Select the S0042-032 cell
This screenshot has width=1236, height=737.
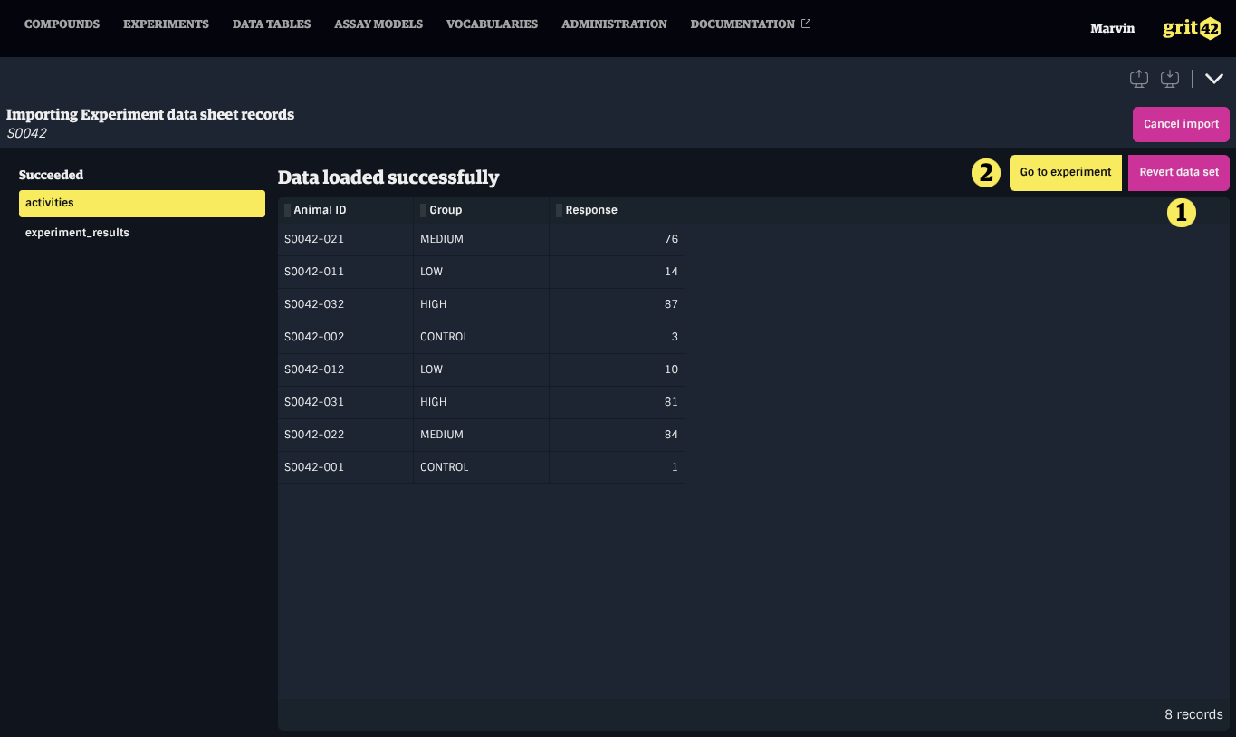(346, 304)
